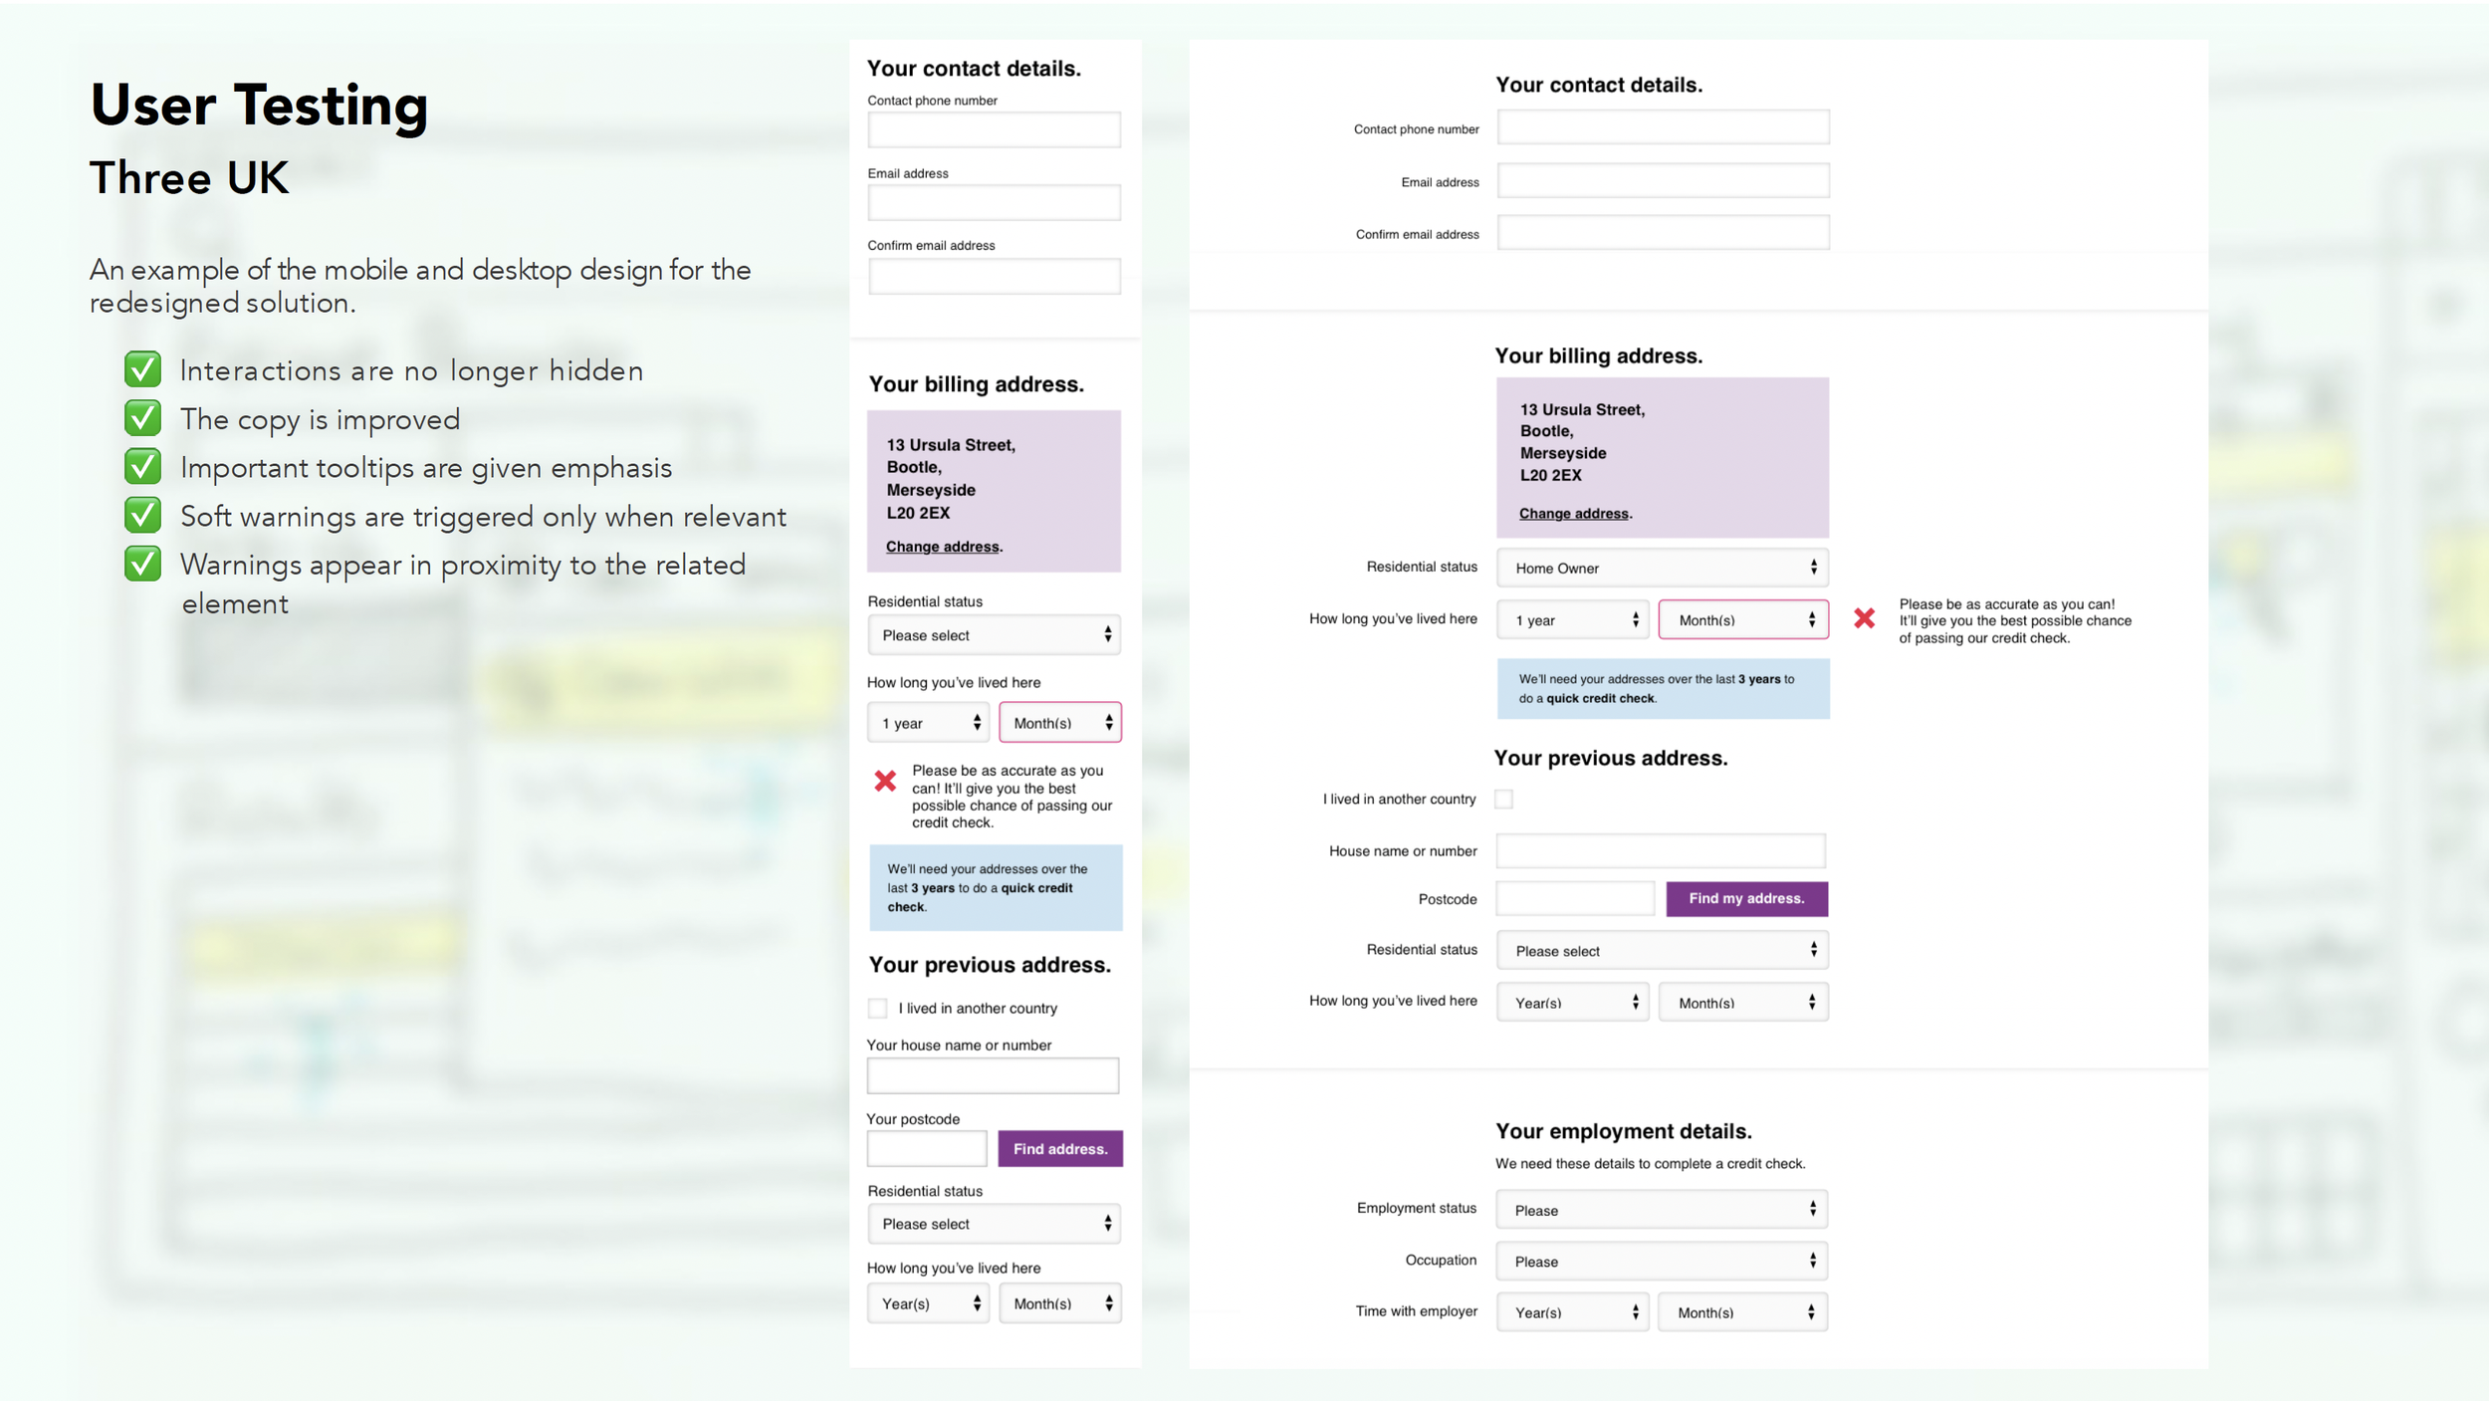Click green checkmark beside 'Warnings appear in proximity'
2489x1401 pixels.
[x=143, y=564]
